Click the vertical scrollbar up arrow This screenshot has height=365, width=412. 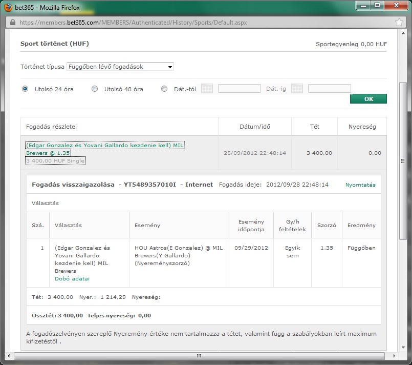tap(403, 33)
